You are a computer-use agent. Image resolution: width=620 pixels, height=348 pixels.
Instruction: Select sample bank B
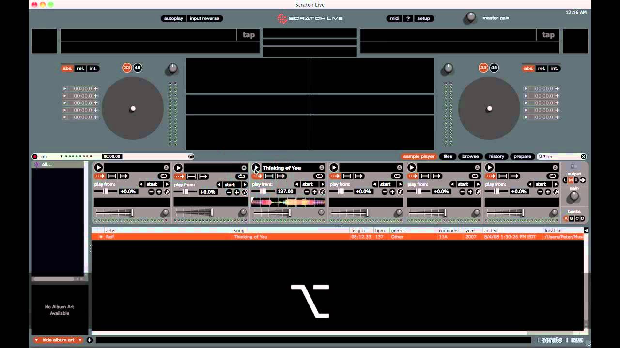[x=571, y=219]
